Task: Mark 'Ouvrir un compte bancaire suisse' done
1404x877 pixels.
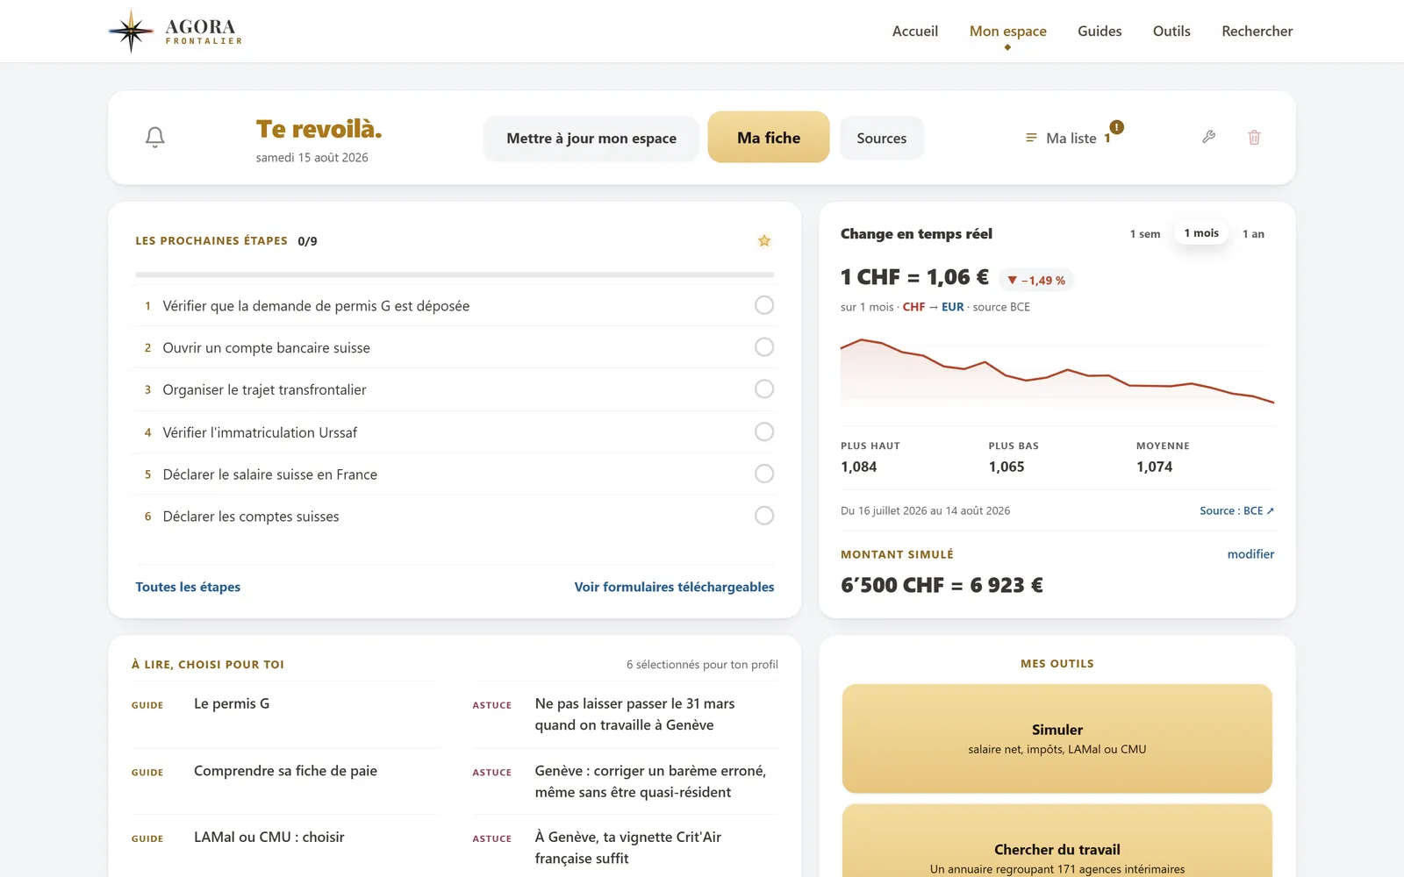Action: click(x=764, y=347)
